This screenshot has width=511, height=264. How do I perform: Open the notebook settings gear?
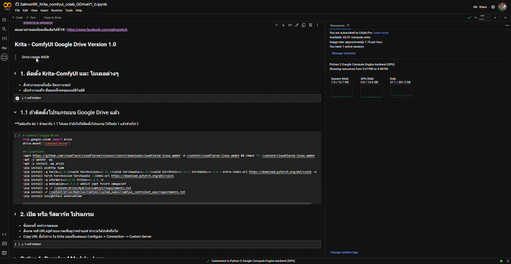tap(493, 7)
